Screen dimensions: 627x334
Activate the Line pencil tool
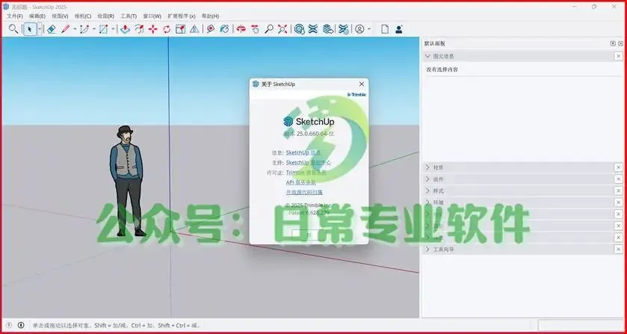tap(66, 29)
